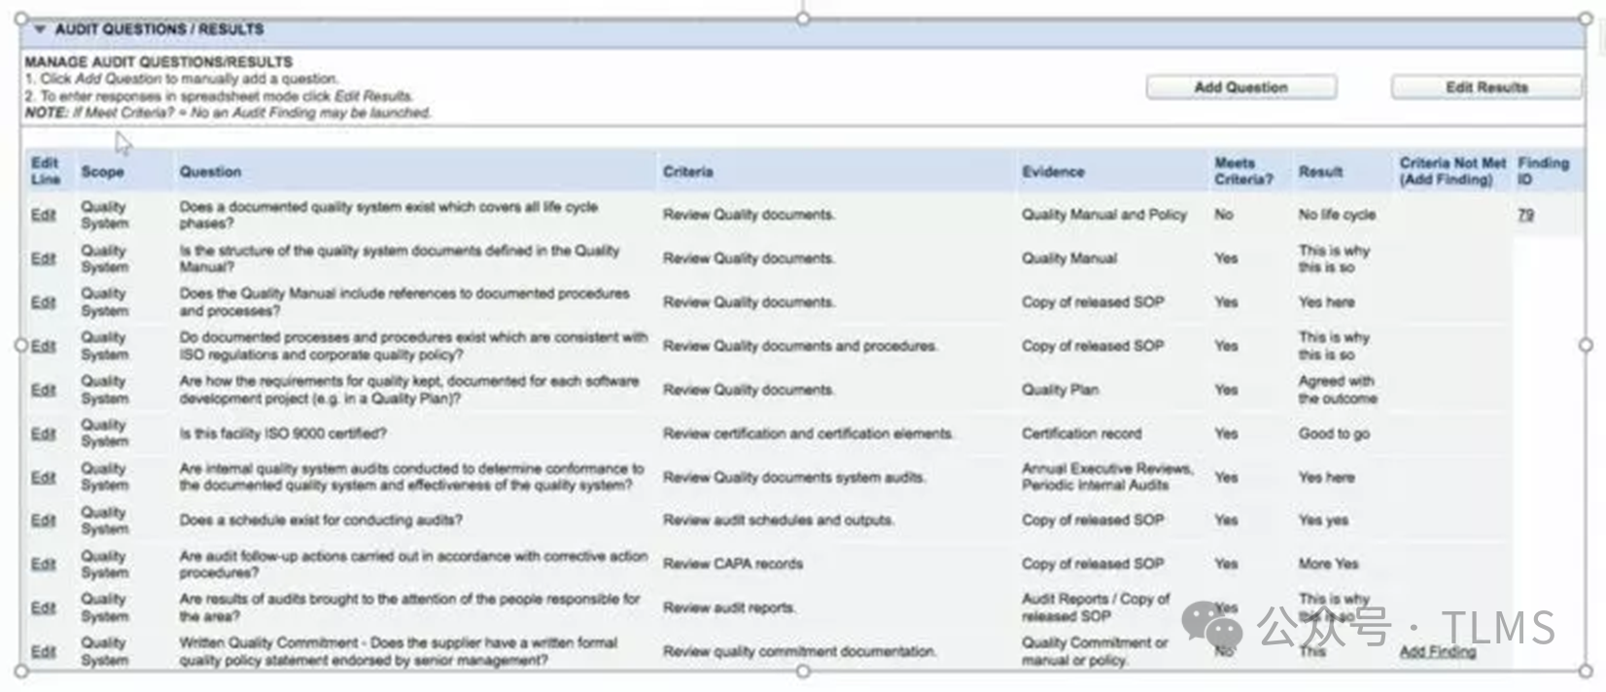Click the Scope column header

(102, 172)
